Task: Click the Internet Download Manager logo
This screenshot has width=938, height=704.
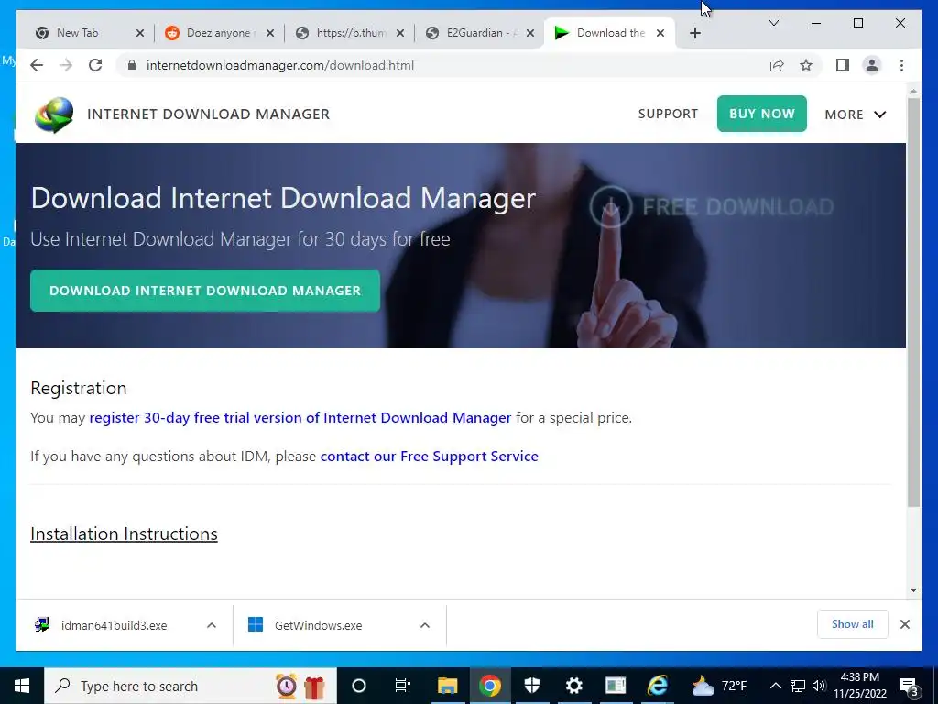Action: point(54,115)
